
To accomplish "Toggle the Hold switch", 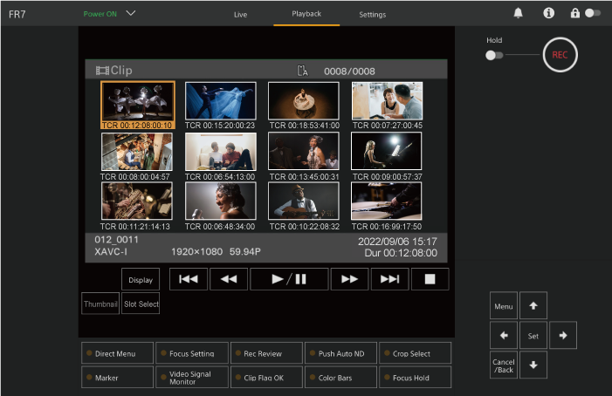I will tap(495, 55).
